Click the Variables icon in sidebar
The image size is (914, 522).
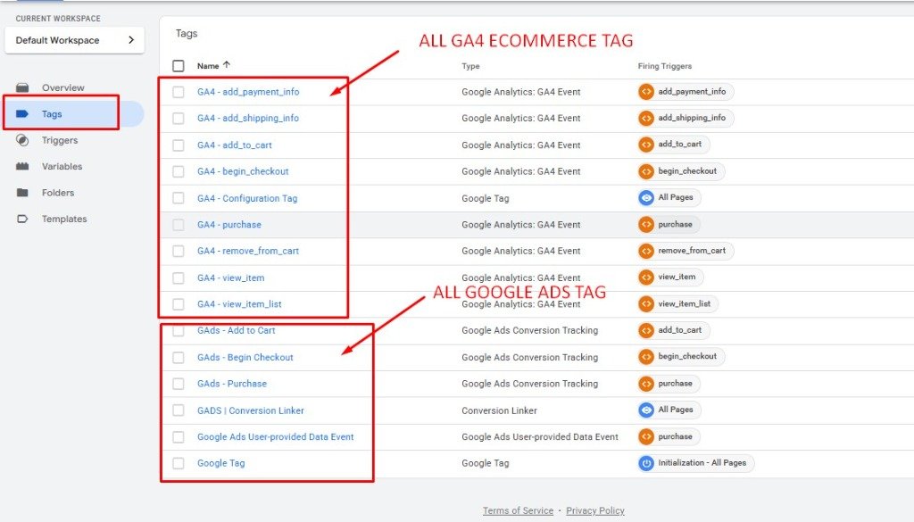[x=22, y=167]
